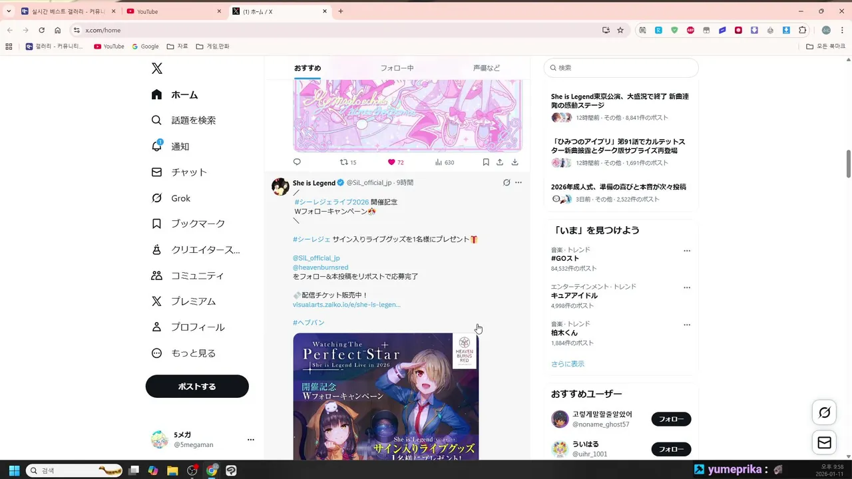The width and height of the screenshot is (852, 479).
Task: Open more options for #GOスト trend
Action: [687, 251]
